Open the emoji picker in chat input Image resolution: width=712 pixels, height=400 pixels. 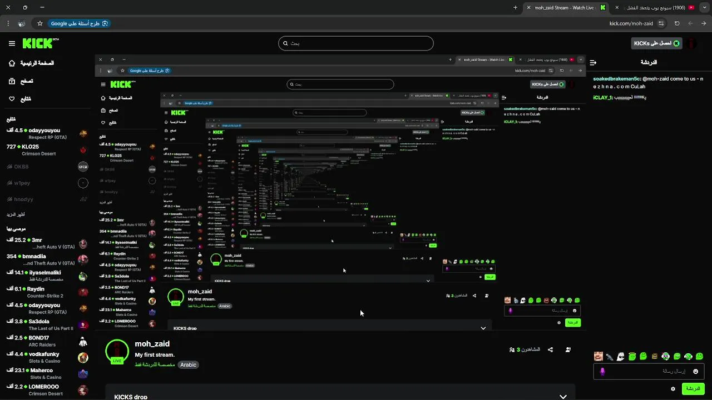pyautogui.click(x=695, y=371)
